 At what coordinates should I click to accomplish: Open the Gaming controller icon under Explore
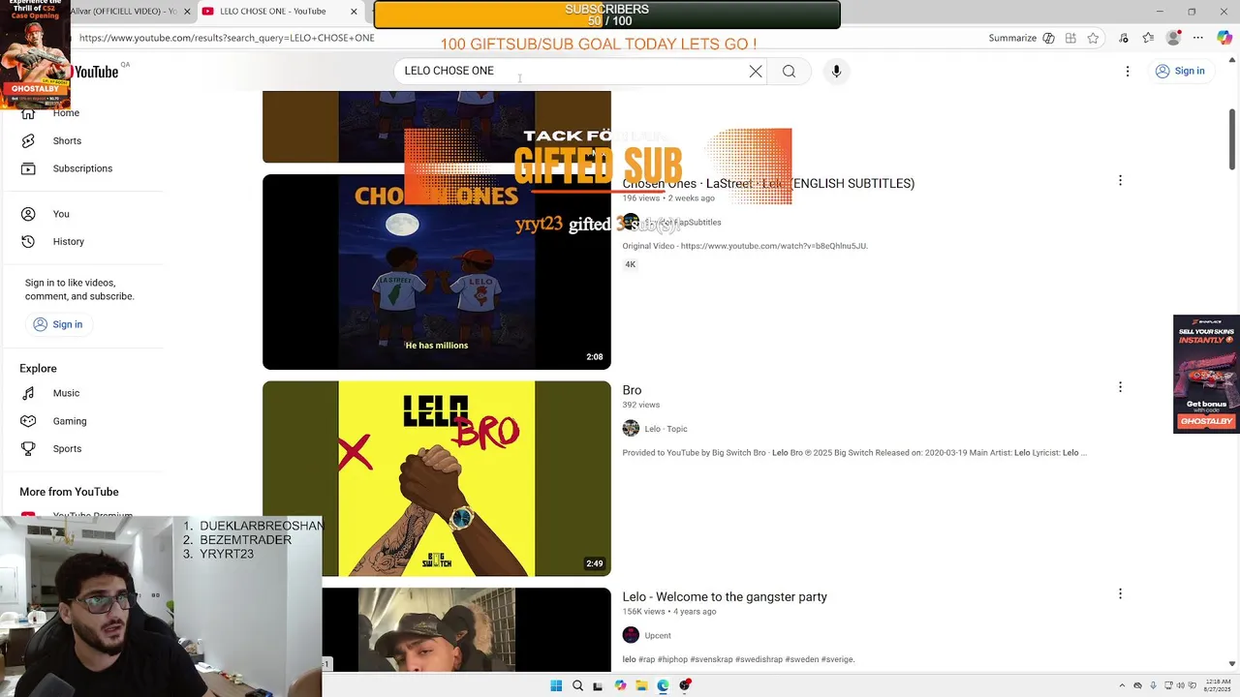[28, 421]
